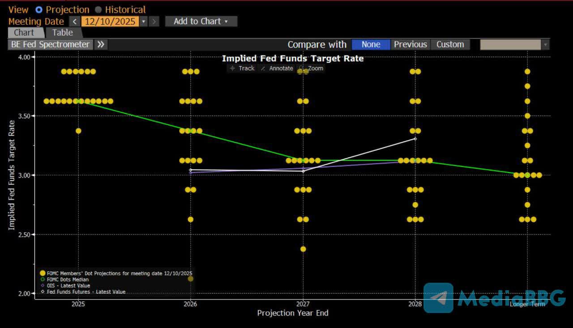The height and width of the screenshot is (328, 573).
Task: Compare with the Previous meeting
Action: click(x=410, y=44)
